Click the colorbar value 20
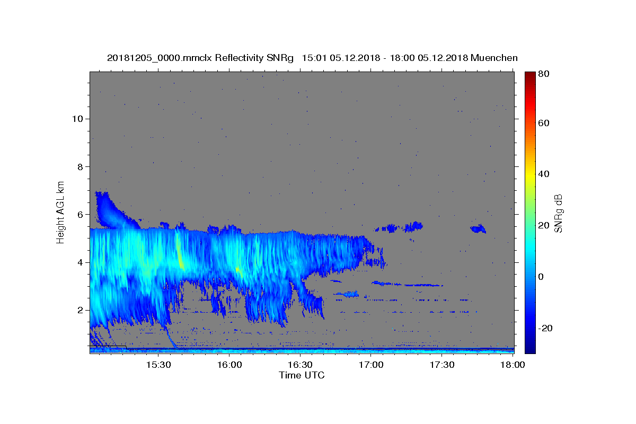Viewport: 636px width, 424px height. coord(544,225)
